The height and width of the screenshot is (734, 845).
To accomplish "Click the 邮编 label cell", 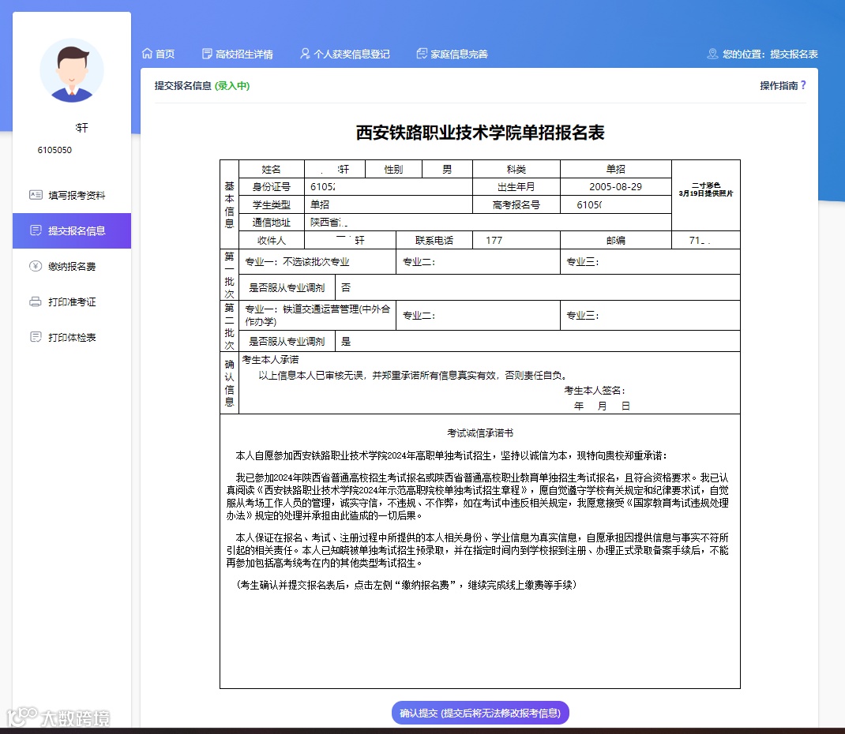I will 616,240.
